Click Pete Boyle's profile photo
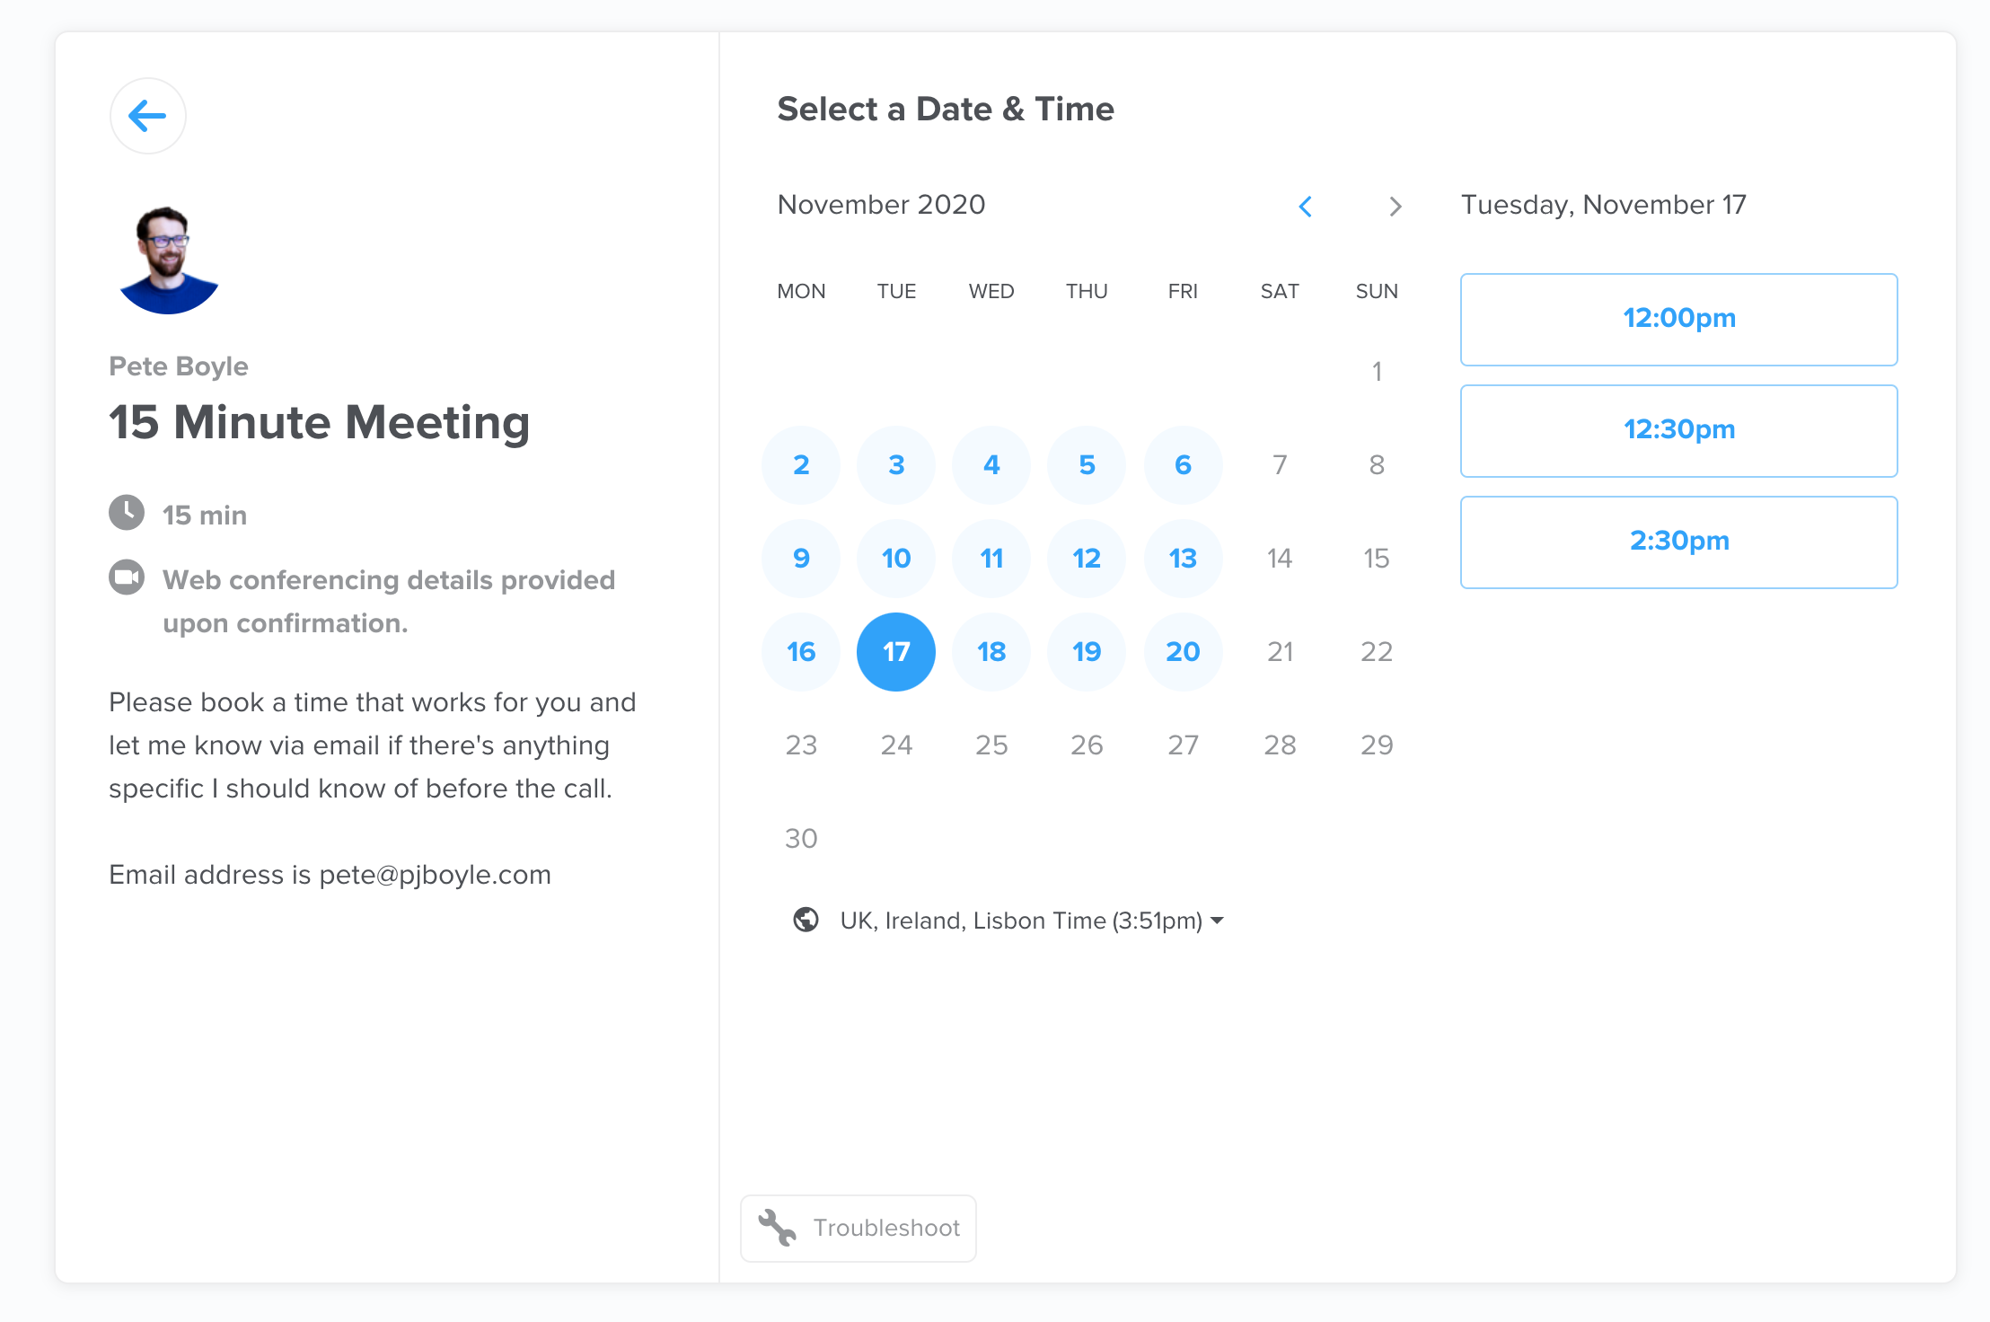The image size is (1990, 1322). [x=168, y=260]
